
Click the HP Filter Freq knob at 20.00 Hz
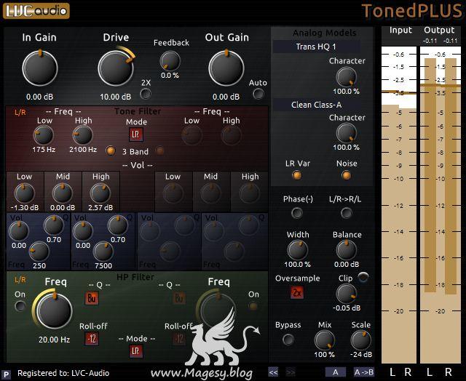[54, 310]
